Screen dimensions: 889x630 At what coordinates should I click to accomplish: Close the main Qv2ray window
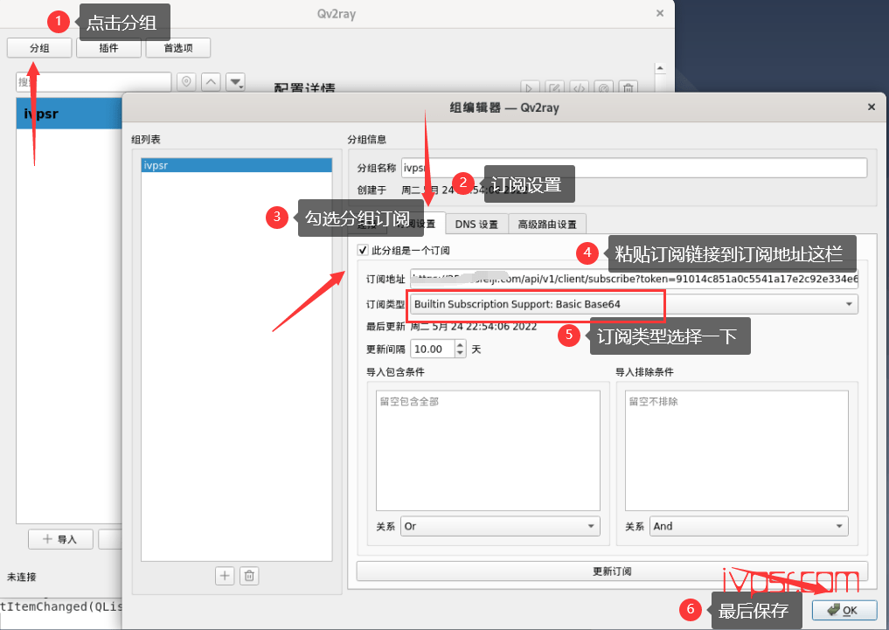660,13
